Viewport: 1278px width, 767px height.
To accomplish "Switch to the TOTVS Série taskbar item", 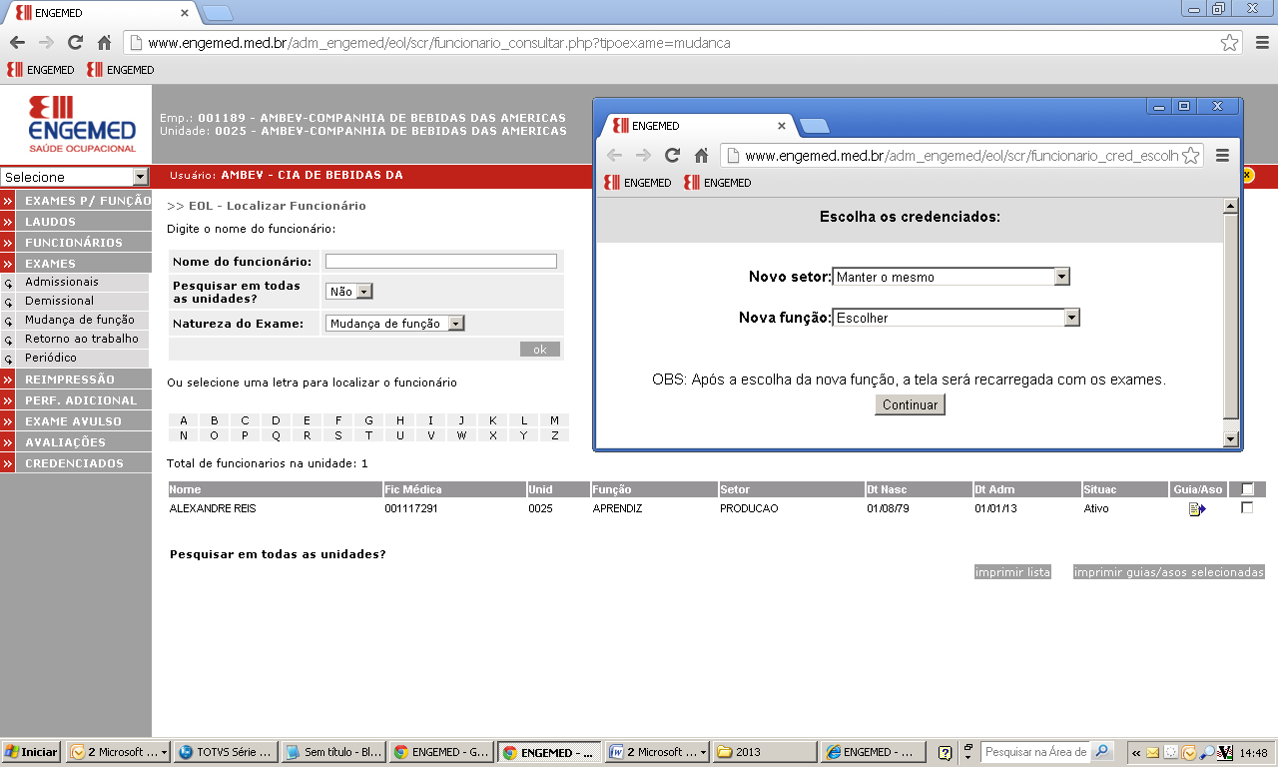I will (225, 752).
